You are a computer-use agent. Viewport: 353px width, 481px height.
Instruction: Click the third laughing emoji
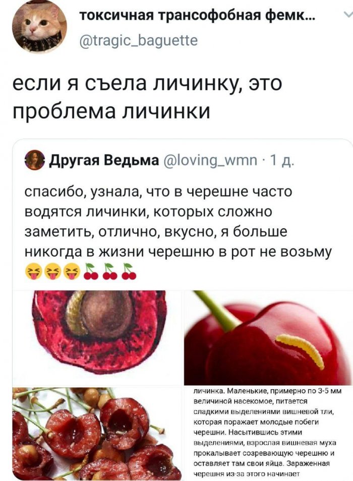pyautogui.click(x=72, y=271)
